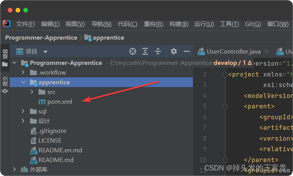This screenshot has height=176, width=293.
Task: Select the README.md file
Action: [x=101, y=160]
